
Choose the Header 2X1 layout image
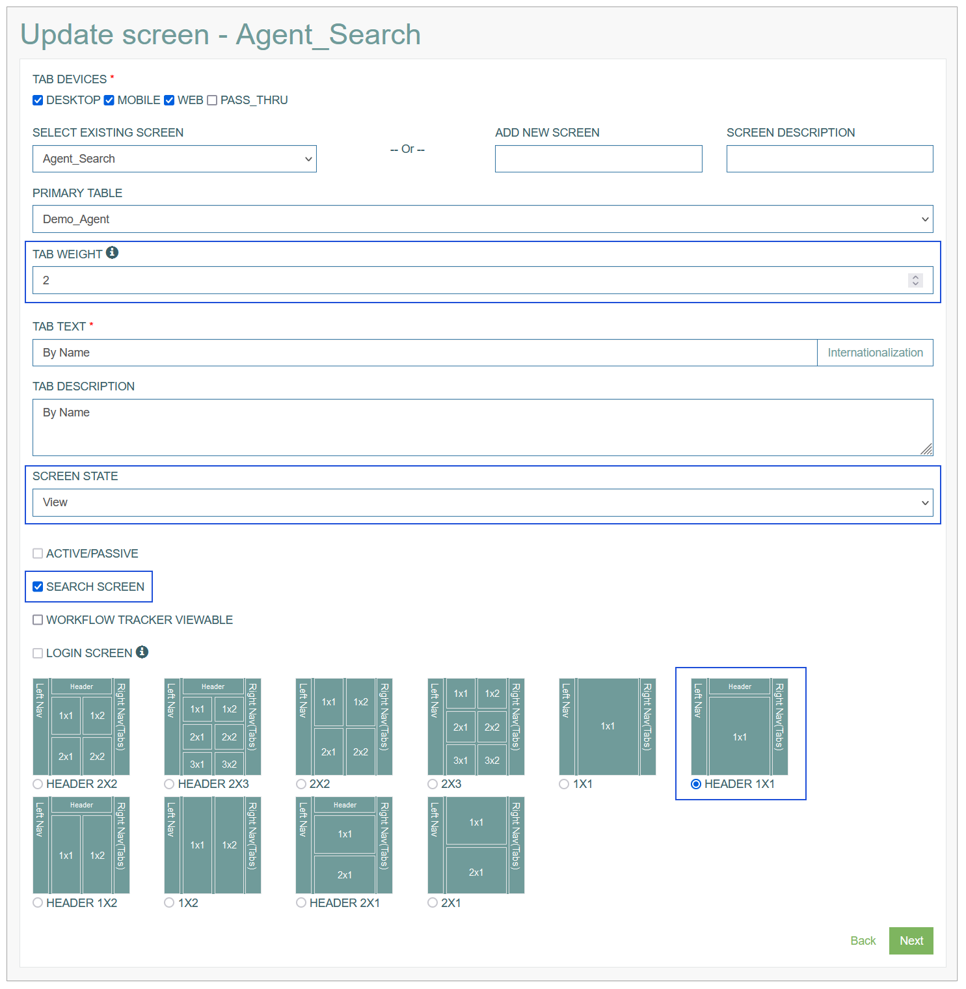tap(344, 845)
